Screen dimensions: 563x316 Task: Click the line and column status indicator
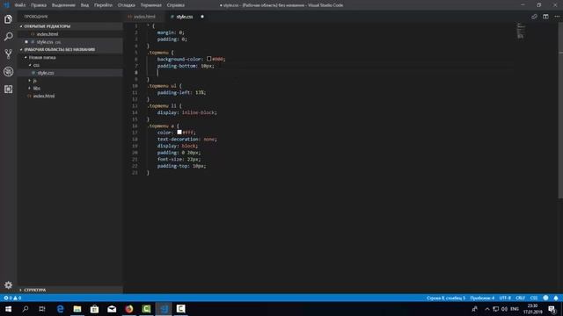(x=446, y=298)
